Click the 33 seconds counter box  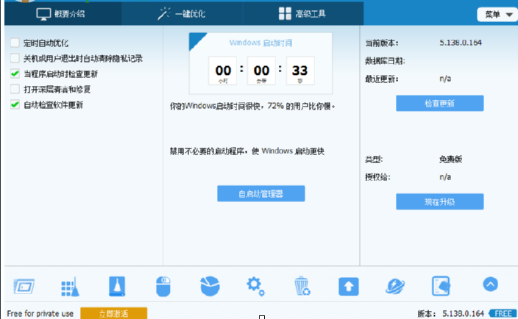(x=300, y=71)
